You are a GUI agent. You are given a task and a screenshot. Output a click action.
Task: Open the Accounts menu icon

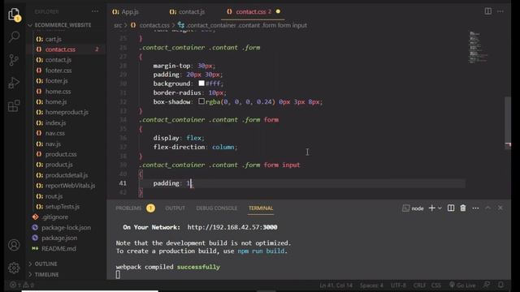pyautogui.click(x=14, y=245)
